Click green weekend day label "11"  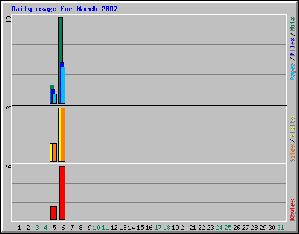coord(105,228)
